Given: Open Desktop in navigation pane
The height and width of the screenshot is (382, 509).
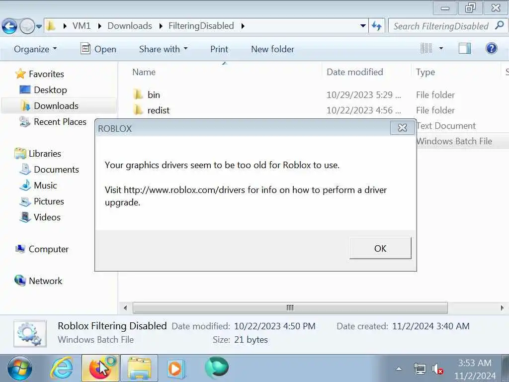Looking at the screenshot, I should click(x=50, y=90).
